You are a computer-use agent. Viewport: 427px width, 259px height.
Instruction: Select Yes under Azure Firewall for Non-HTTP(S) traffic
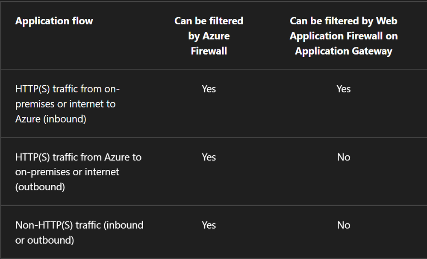(209, 225)
